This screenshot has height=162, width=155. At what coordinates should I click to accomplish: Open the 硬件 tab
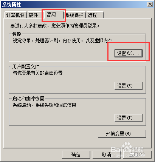(34, 15)
